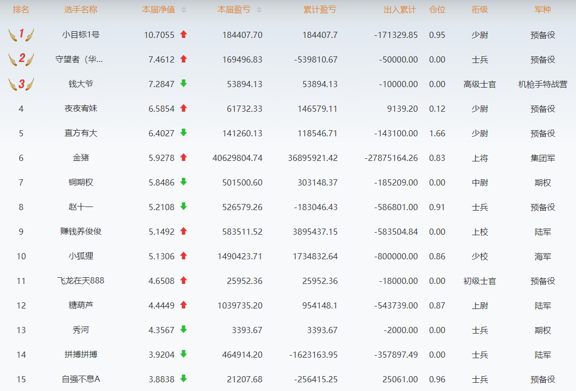
Task: Open player 钱大爷
Action: [x=81, y=84]
